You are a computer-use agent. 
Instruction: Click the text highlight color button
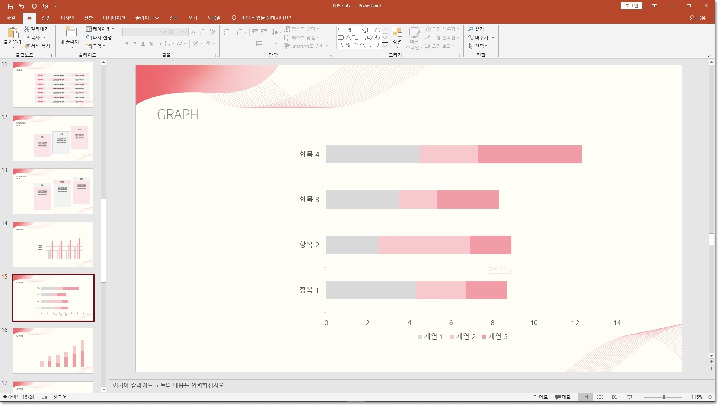coord(195,44)
